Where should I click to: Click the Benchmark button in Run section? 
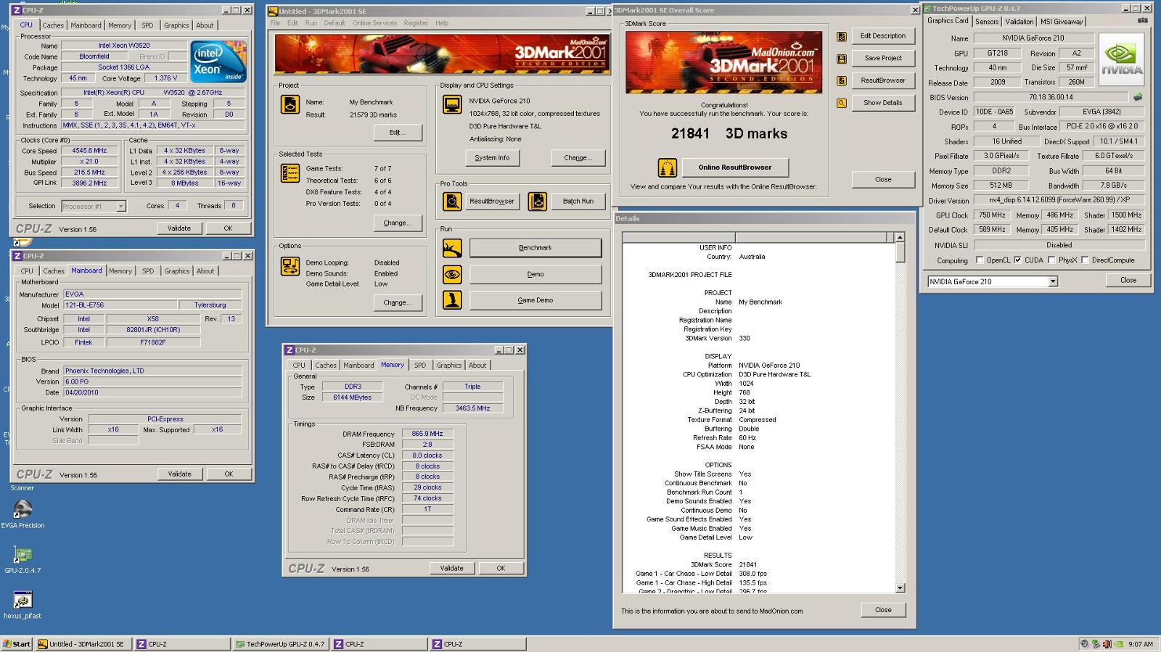click(x=536, y=248)
